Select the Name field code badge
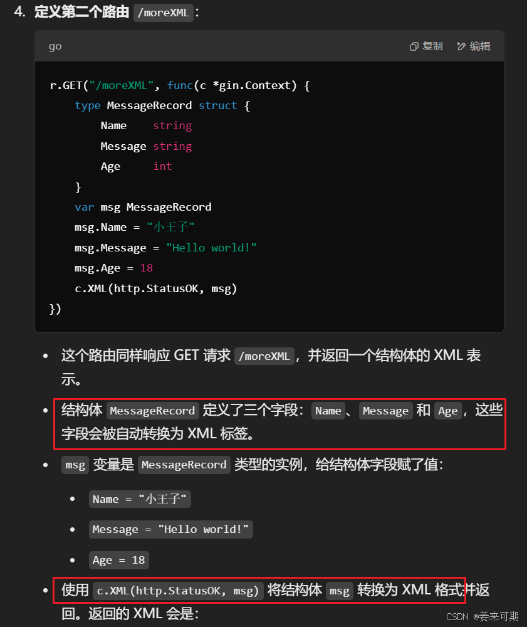Viewport: 527px width, 627px height. pyautogui.click(x=328, y=411)
